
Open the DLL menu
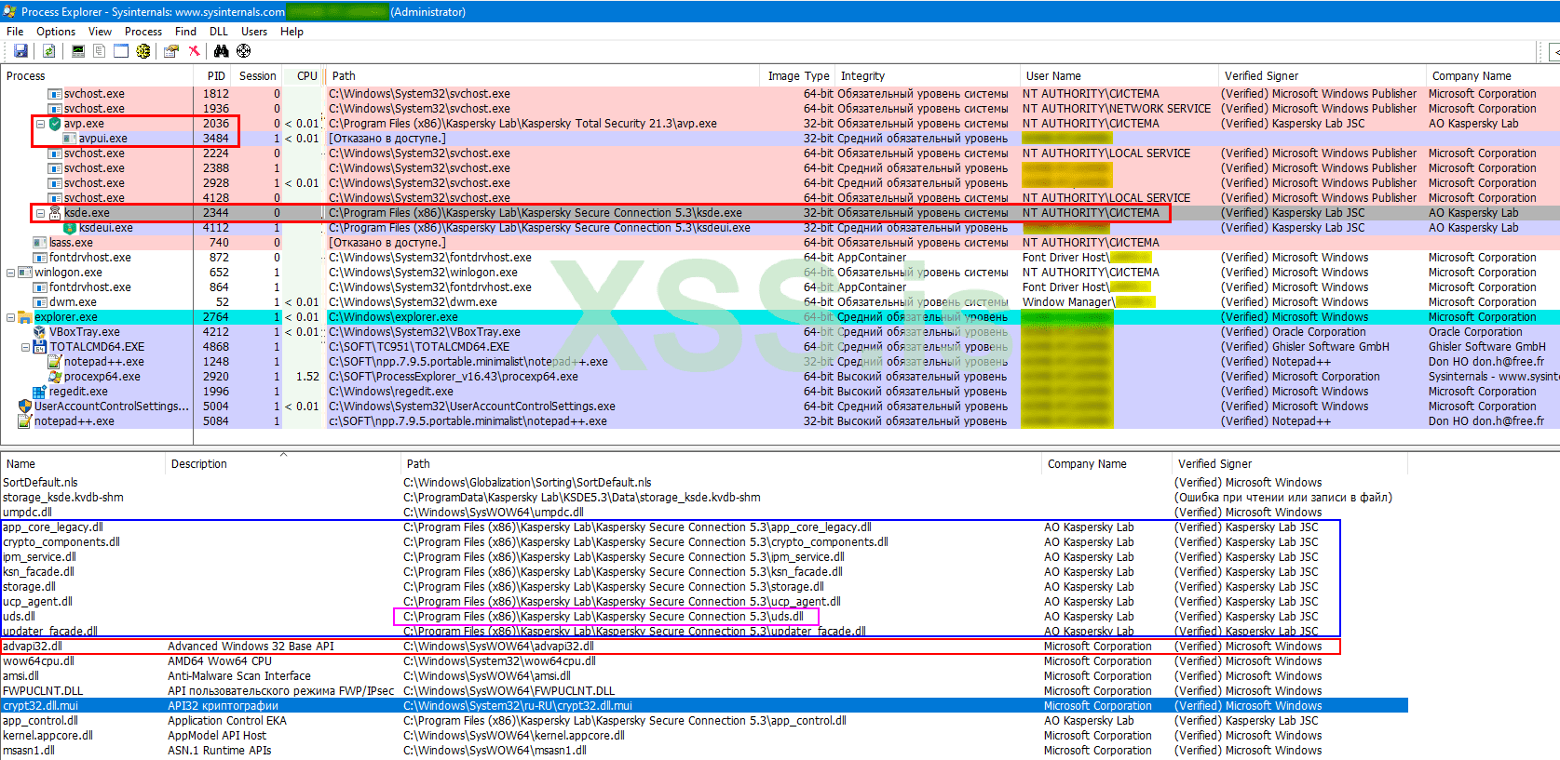[218, 32]
